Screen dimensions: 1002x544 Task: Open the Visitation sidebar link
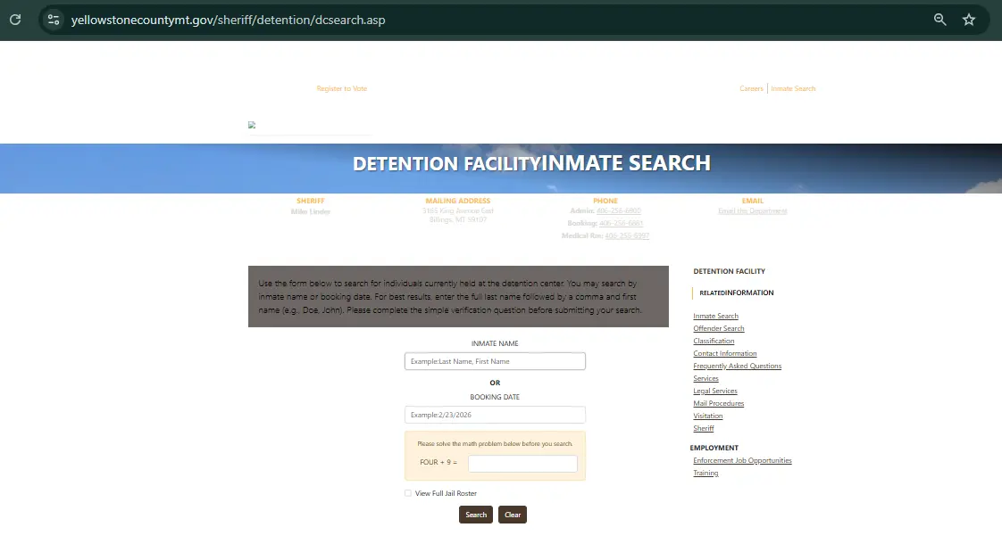click(707, 416)
